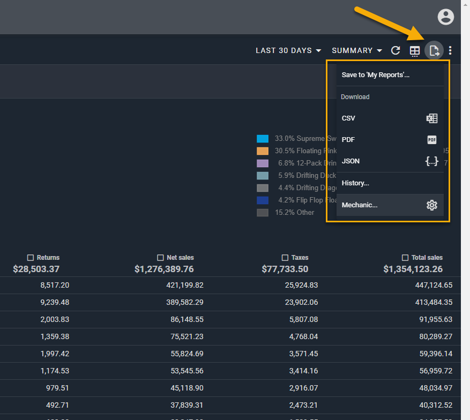The image size is (470, 420).
Task: Expand the Last 30 Days dropdown
Action: point(288,50)
